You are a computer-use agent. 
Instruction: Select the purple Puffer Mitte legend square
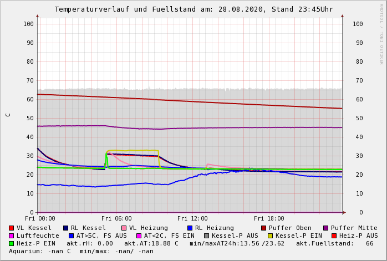tap(325, 228)
